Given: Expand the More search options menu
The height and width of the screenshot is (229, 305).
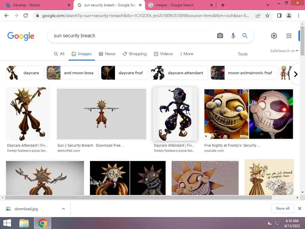Looking at the screenshot, I should coord(186,54).
